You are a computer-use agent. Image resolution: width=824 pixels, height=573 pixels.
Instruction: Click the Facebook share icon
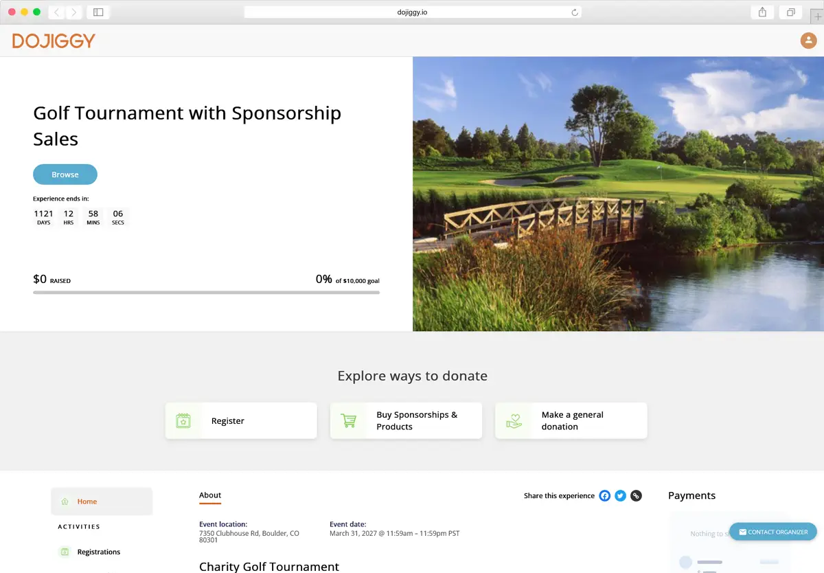coord(604,495)
